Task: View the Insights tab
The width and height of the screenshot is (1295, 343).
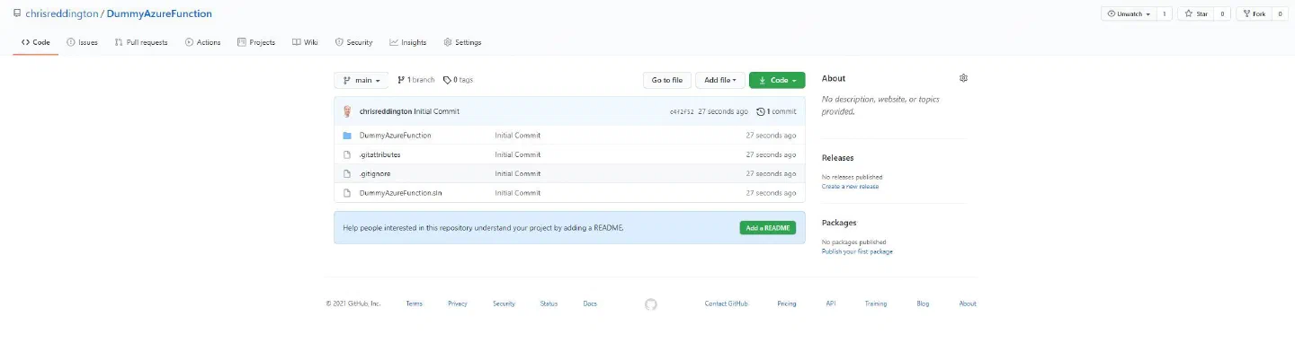Action: pyautogui.click(x=407, y=42)
